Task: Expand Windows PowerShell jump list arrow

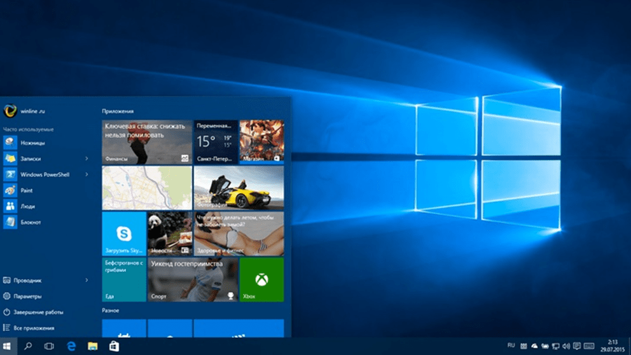Action: (87, 175)
